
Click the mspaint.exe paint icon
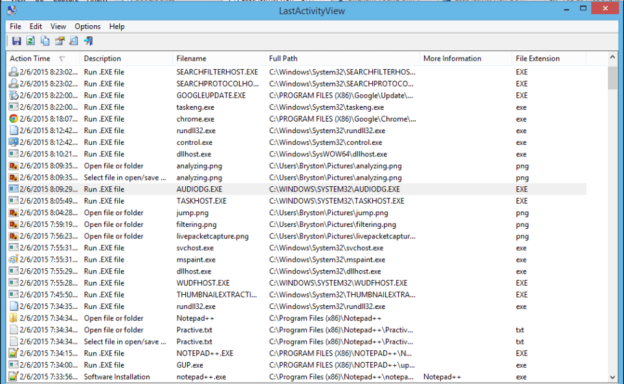tap(14, 260)
